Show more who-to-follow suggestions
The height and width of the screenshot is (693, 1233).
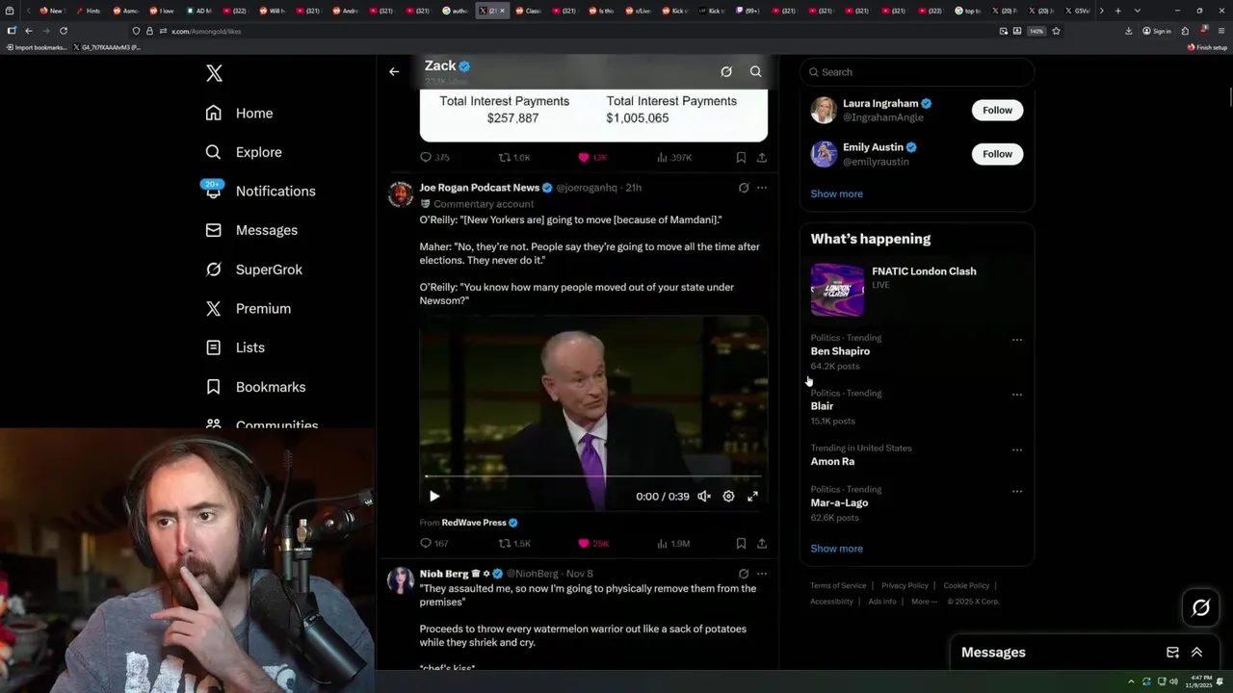click(836, 193)
